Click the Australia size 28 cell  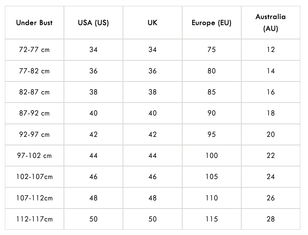[271, 219]
